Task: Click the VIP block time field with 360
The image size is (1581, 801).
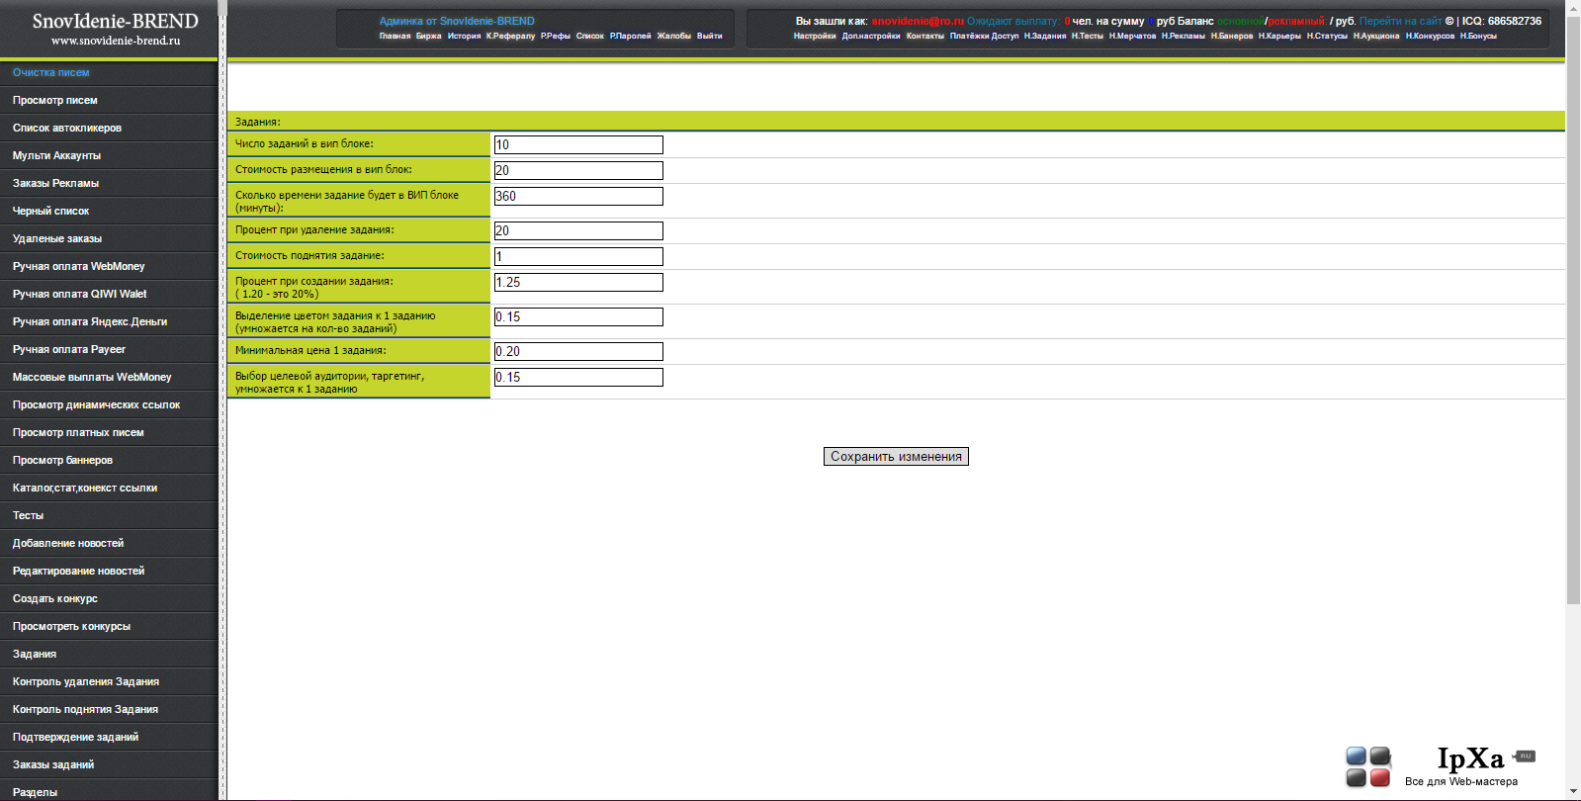Action: (x=578, y=196)
